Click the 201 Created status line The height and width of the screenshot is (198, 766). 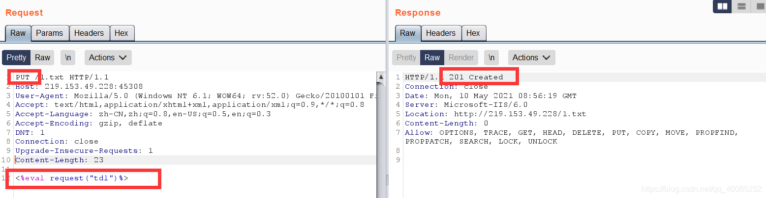[454, 77]
